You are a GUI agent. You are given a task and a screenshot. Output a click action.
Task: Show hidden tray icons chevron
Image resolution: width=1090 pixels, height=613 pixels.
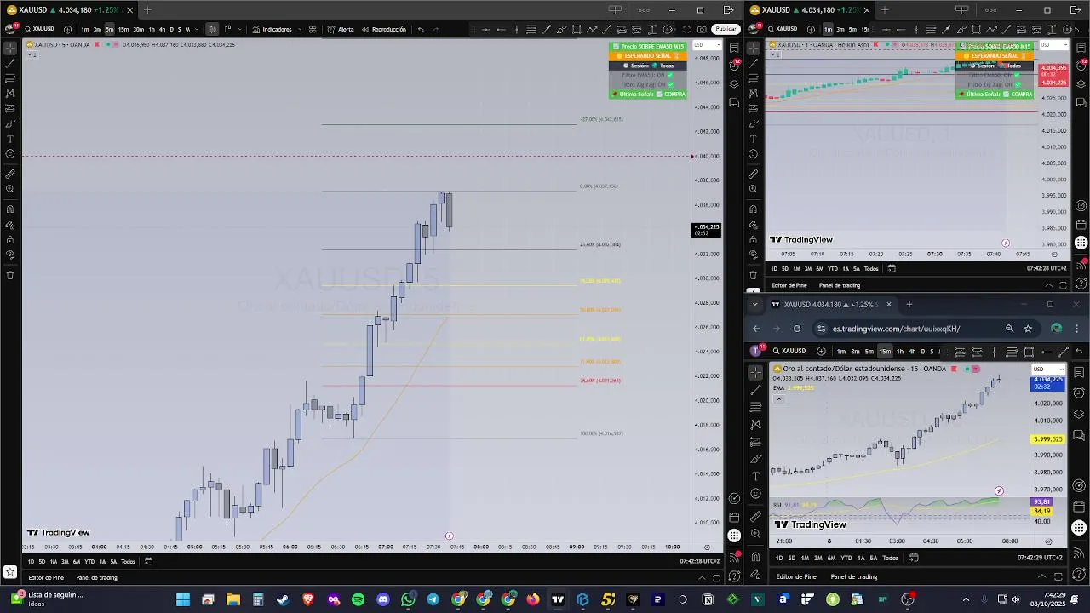[966, 599]
